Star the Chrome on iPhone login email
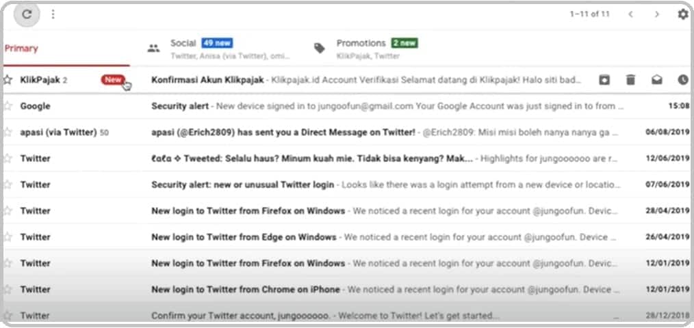 coord(8,289)
